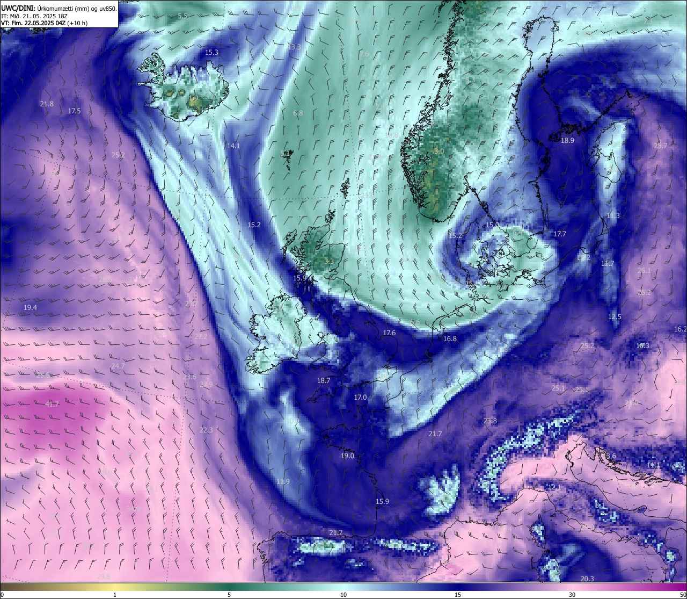Click the 24.7 value label

tap(118, 366)
